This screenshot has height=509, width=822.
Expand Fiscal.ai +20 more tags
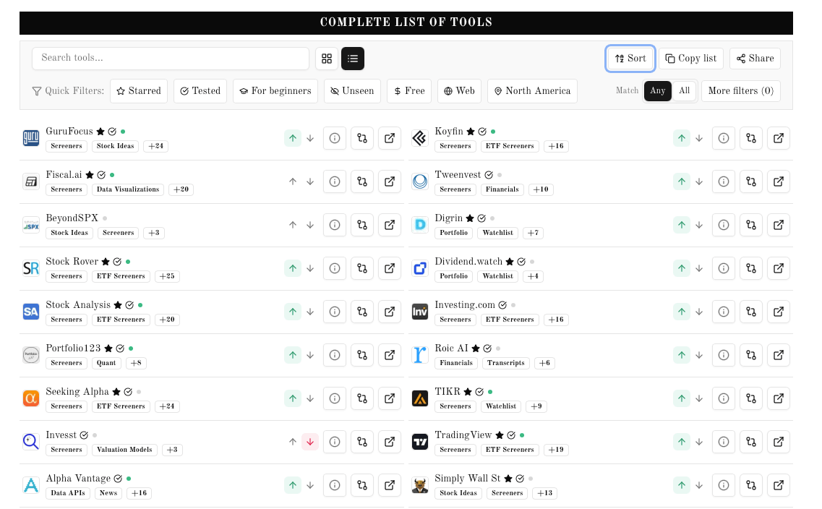pos(181,189)
